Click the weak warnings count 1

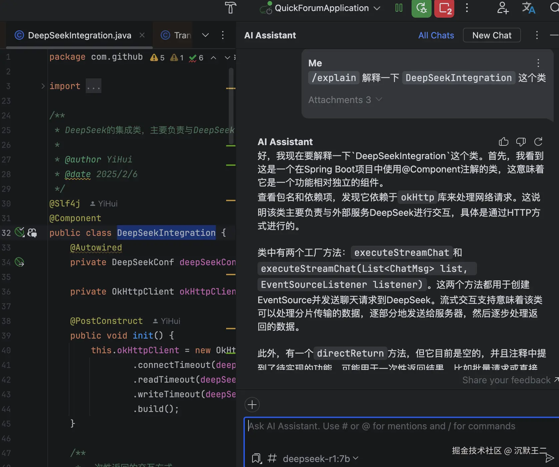click(x=177, y=58)
